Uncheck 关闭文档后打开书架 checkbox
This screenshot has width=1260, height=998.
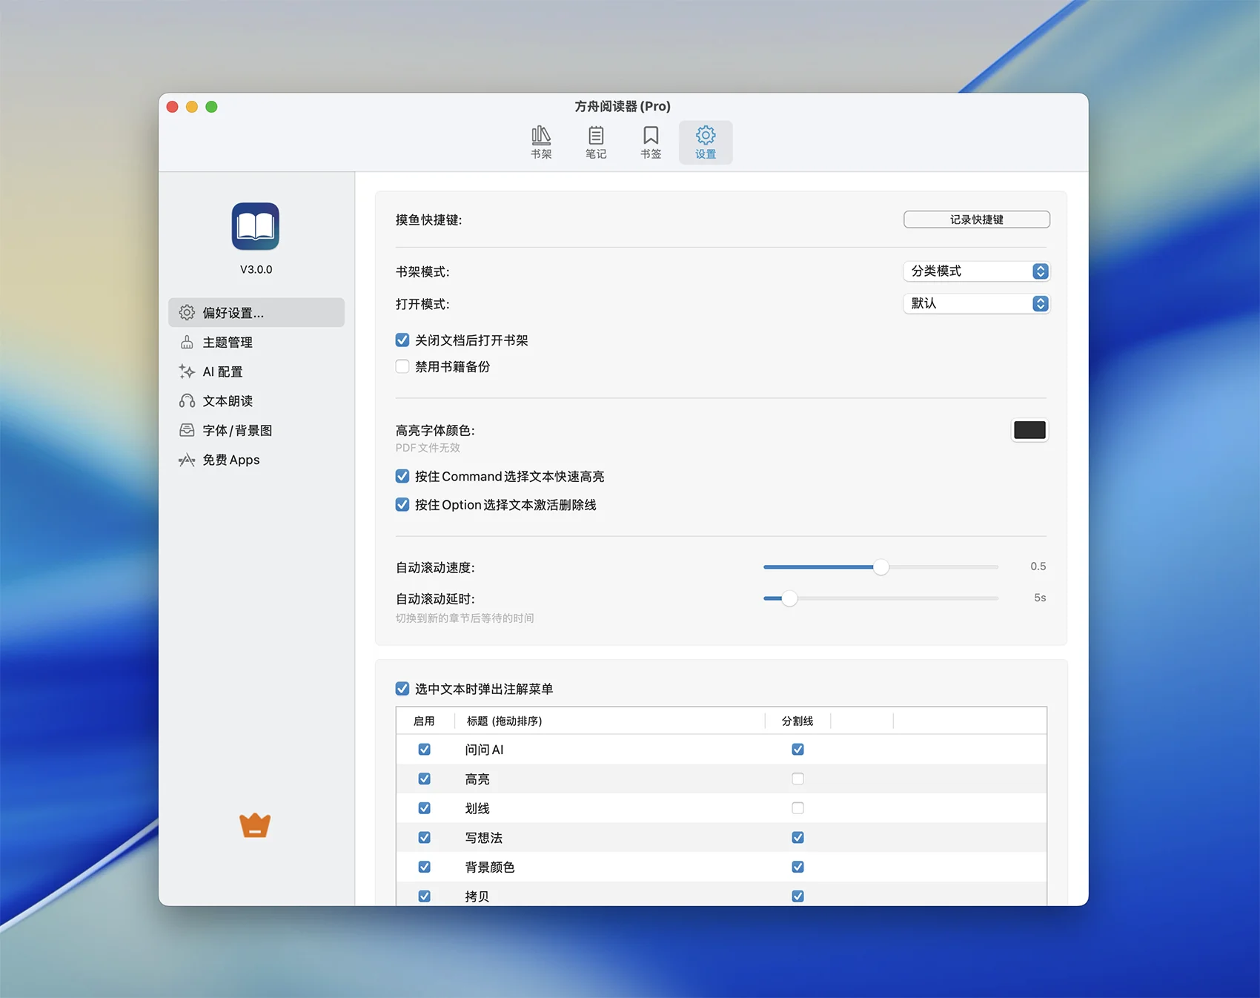coord(402,340)
